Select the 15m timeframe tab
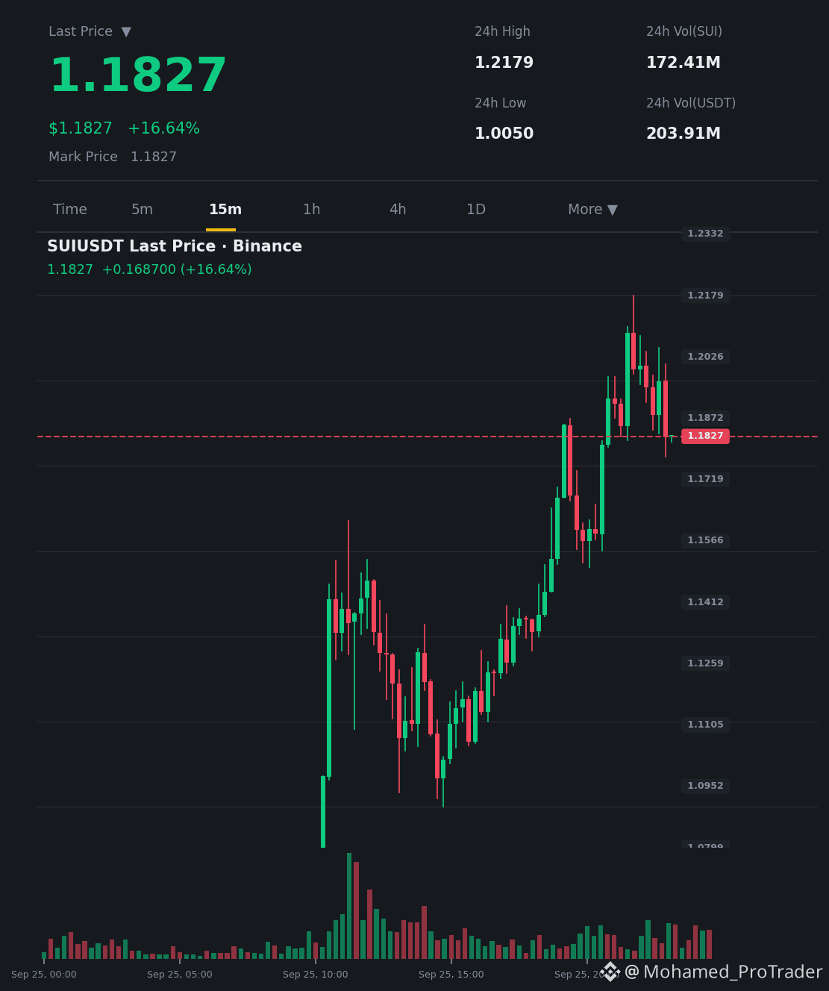 tap(225, 210)
